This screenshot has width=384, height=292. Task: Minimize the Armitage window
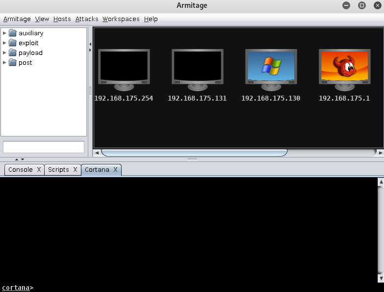pyautogui.click(x=346, y=5)
